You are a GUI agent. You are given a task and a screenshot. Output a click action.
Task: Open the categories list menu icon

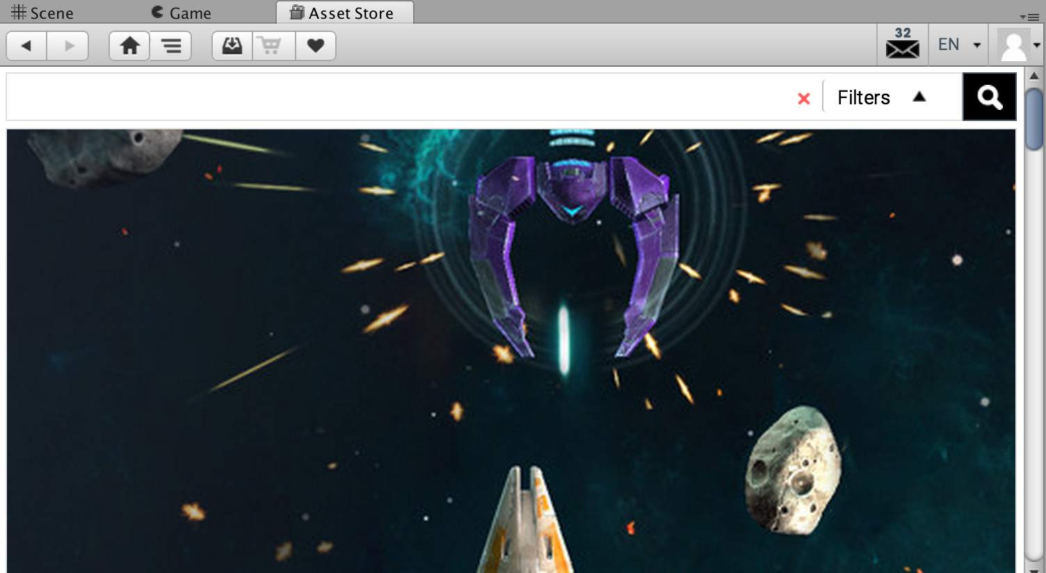(170, 46)
